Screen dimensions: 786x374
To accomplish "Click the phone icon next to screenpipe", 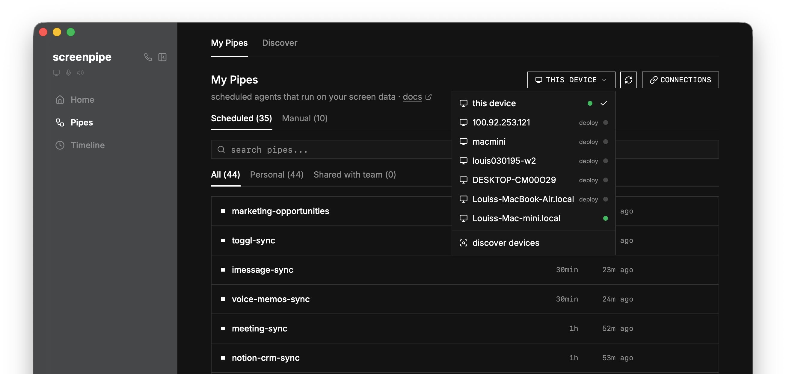I will pos(148,57).
